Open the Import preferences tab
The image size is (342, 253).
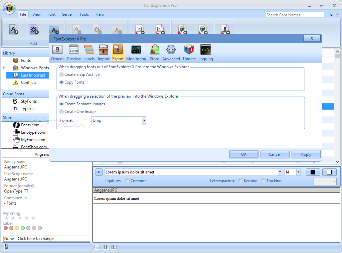[104, 52]
